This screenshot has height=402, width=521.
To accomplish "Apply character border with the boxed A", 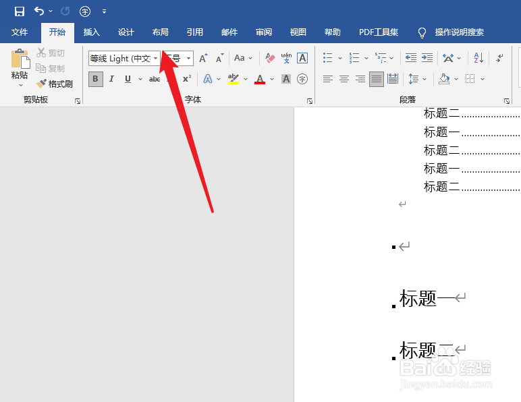I will pos(302,58).
